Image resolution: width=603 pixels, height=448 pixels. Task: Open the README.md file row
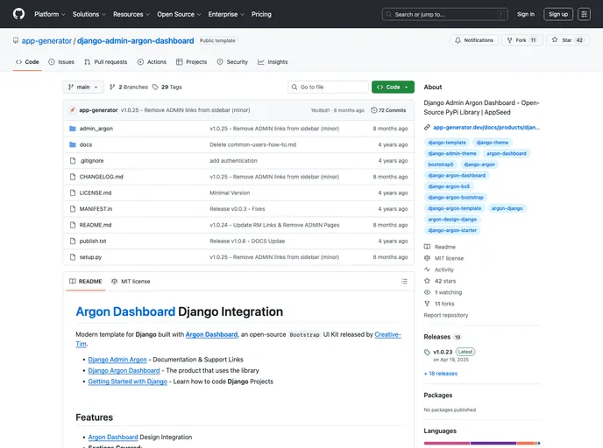(238, 225)
